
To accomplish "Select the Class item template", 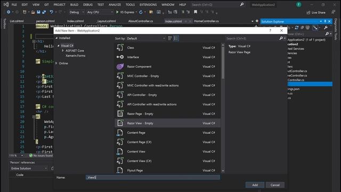I will (167, 47).
